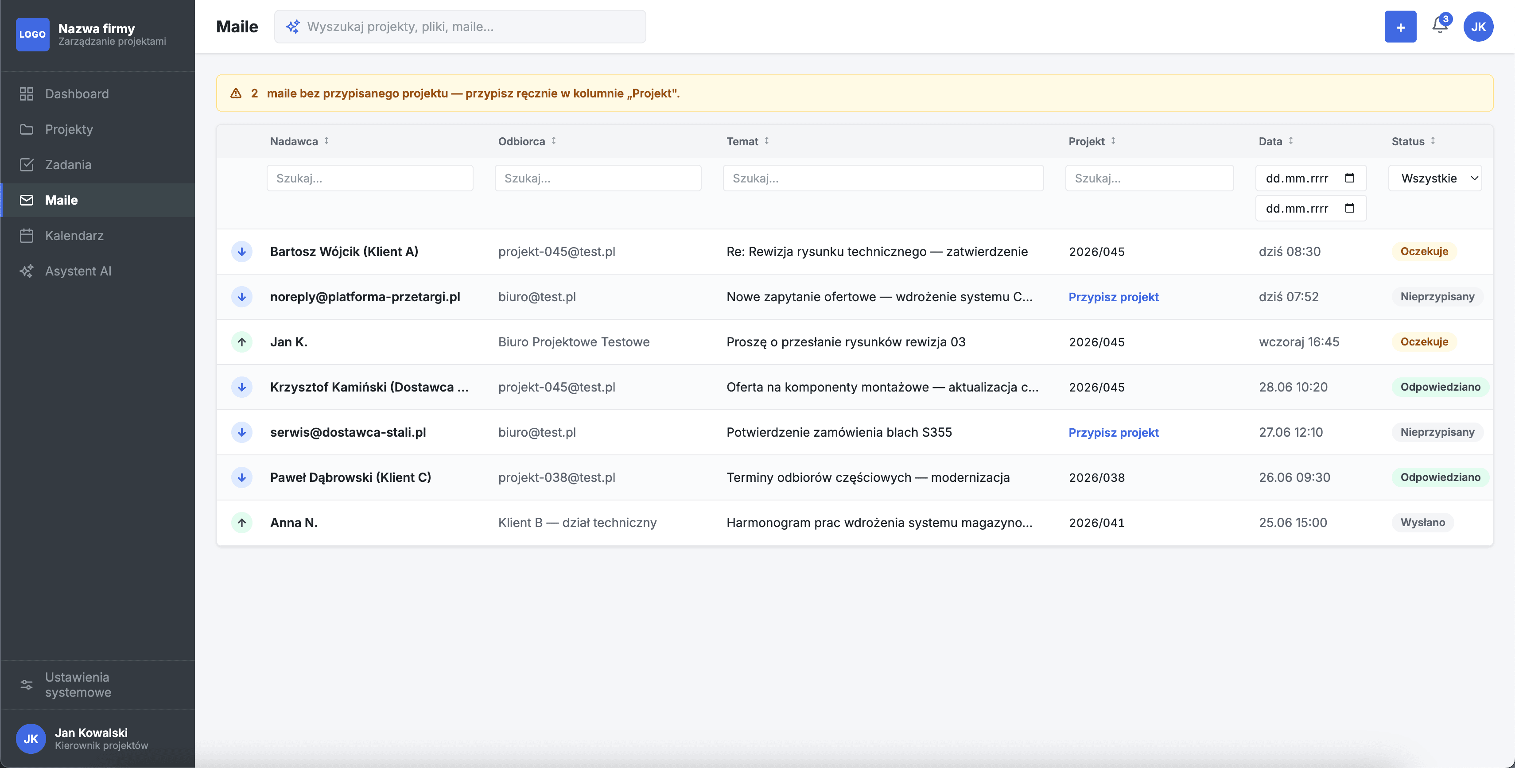Click incoming arrow icon for Bartosz Wójcik

(242, 252)
